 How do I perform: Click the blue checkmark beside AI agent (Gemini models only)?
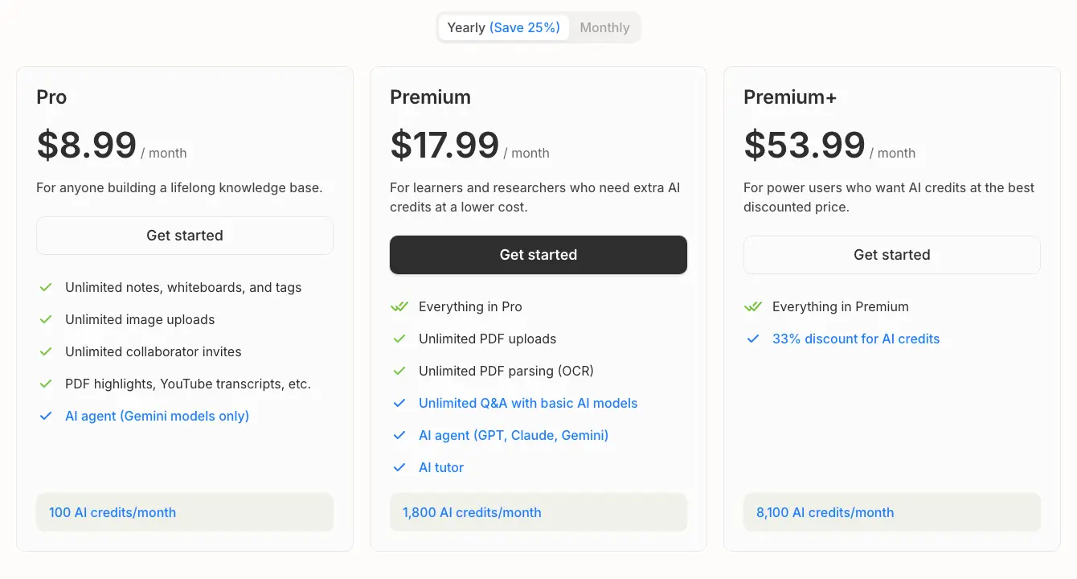[x=46, y=416]
